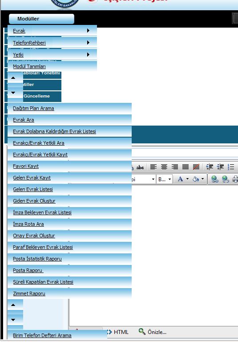Open font color dropdown arrow
238x342 pixels.
(x=187, y=179)
